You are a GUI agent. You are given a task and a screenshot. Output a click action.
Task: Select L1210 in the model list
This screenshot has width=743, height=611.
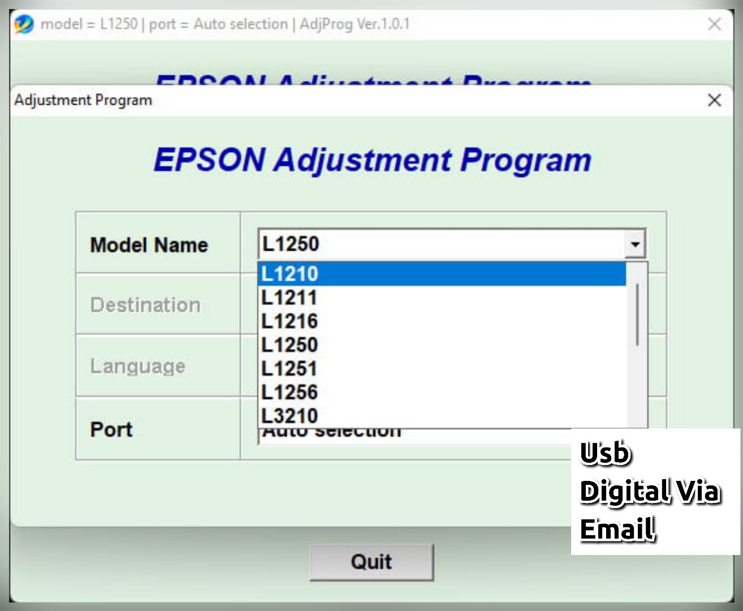pyautogui.click(x=442, y=274)
